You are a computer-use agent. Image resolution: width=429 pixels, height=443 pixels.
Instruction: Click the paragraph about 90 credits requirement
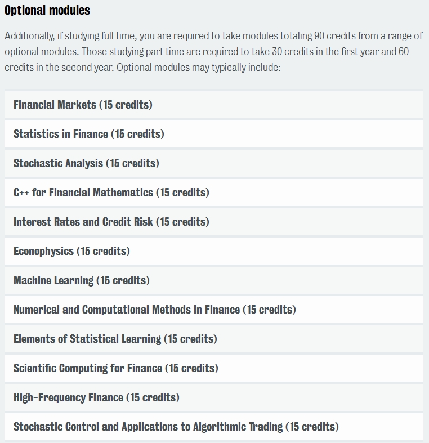[213, 51]
